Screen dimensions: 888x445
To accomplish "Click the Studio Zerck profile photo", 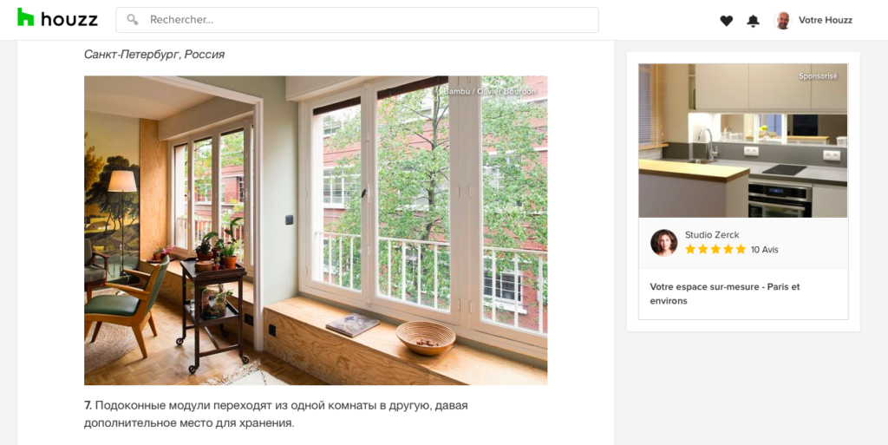I will pyautogui.click(x=663, y=242).
